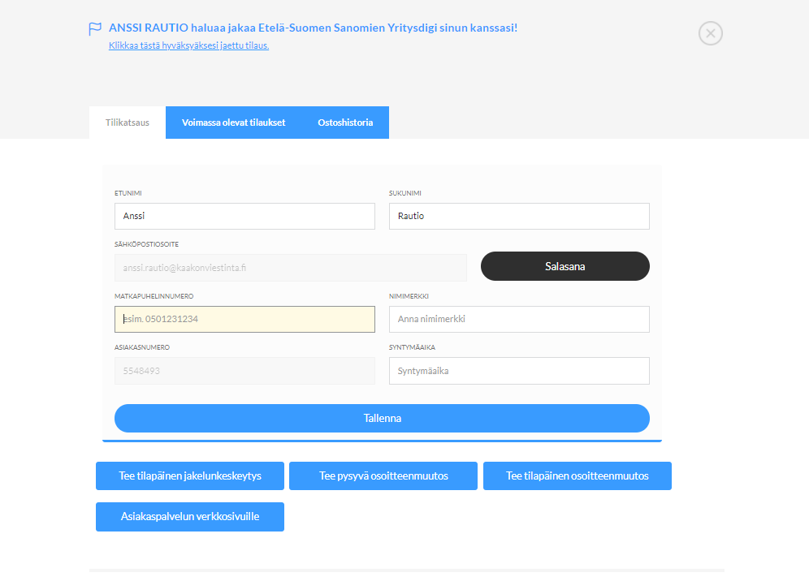
Task: Click the Sähköpostiosoite email field
Action: pyautogui.click(x=290, y=267)
